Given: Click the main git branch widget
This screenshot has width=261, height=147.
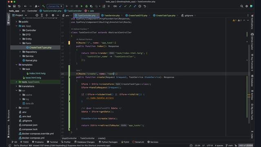Looking at the screenshot, I should (x=229, y=145).
